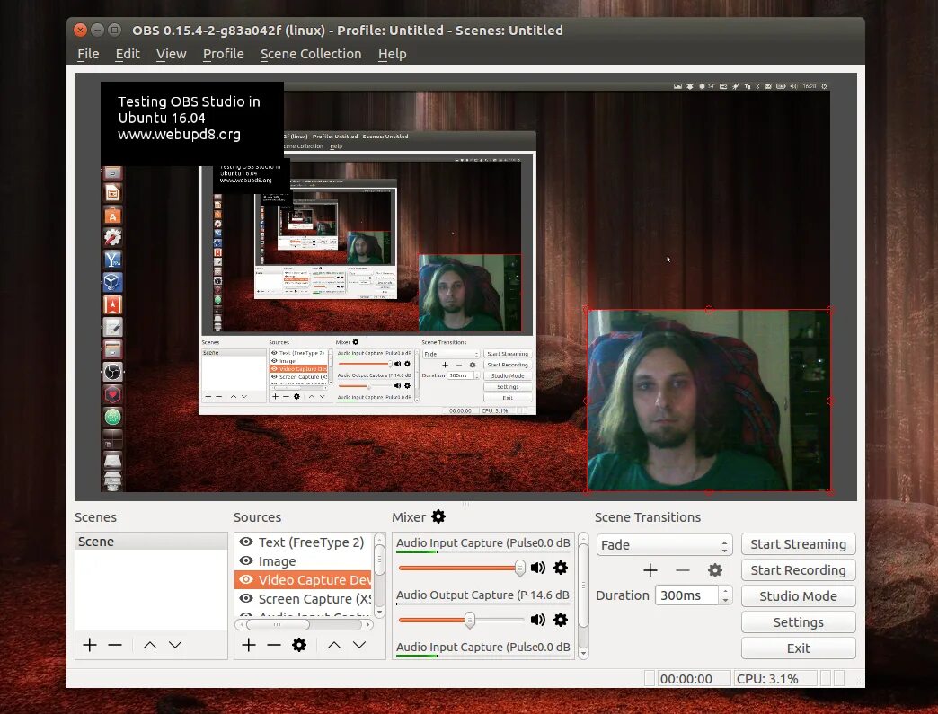Hide the Screen Capture source

click(246, 598)
